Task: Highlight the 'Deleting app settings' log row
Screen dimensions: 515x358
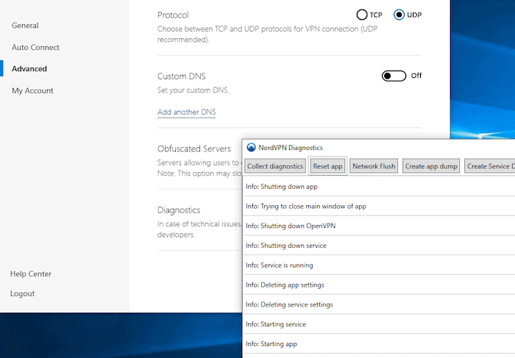Action: 285,285
